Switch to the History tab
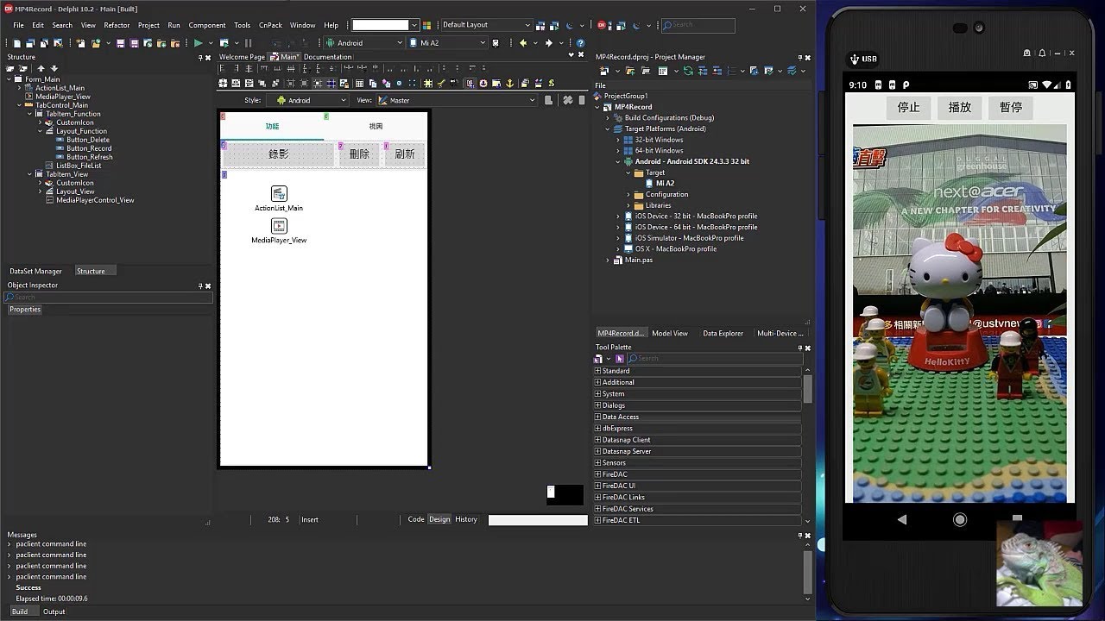The image size is (1105, 621). pyautogui.click(x=466, y=519)
